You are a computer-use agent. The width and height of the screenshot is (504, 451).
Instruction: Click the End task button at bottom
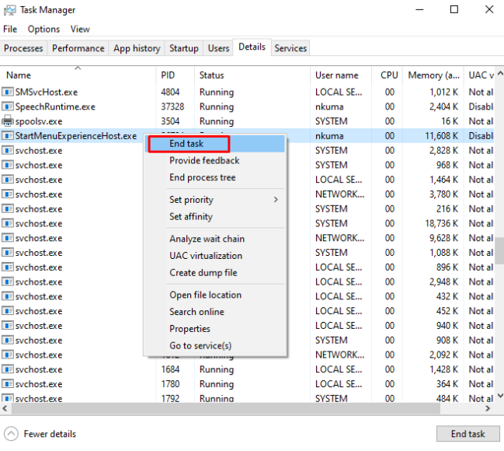[468, 434]
